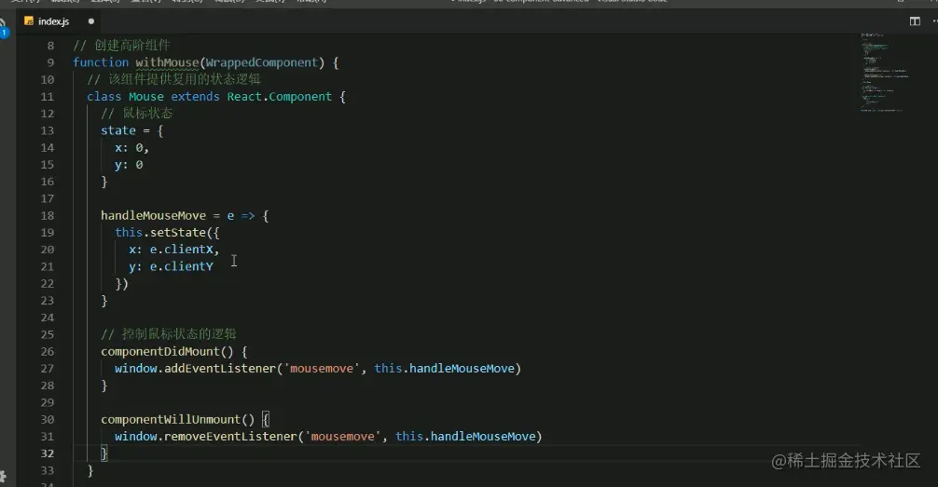Click the underlined 'withMouse' function name

tap(167, 62)
